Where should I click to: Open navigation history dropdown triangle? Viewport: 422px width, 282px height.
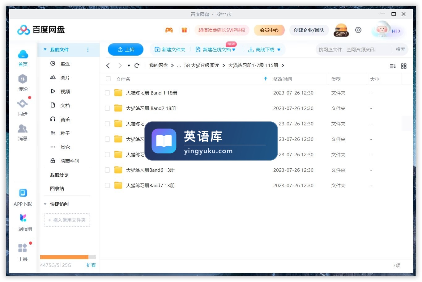(129, 65)
